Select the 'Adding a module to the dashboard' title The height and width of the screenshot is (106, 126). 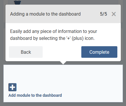tap(45, 14)
